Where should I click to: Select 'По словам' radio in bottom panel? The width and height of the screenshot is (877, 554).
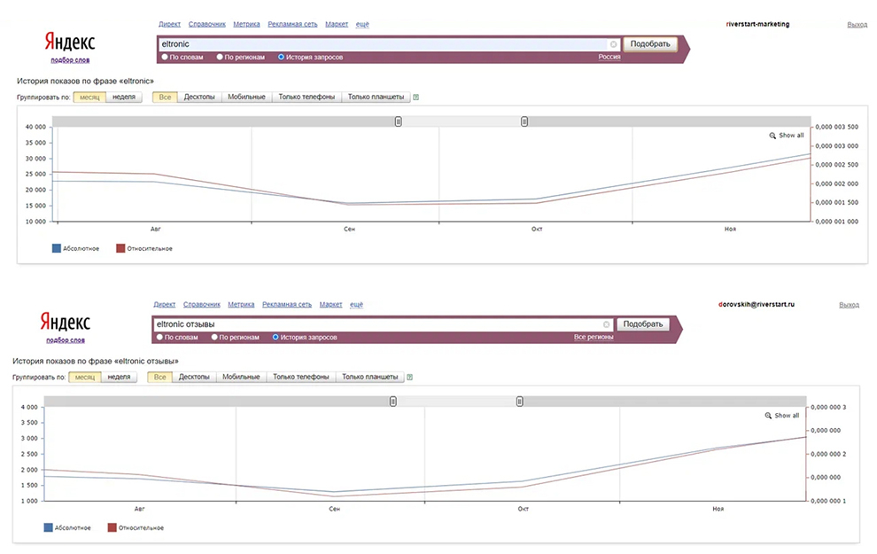click(159, 337)
